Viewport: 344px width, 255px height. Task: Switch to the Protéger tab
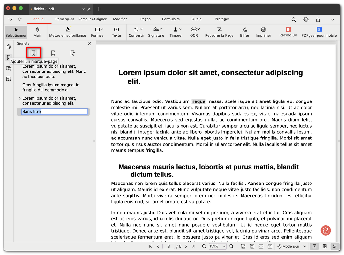pyautogui.click(x=222, y=19)
